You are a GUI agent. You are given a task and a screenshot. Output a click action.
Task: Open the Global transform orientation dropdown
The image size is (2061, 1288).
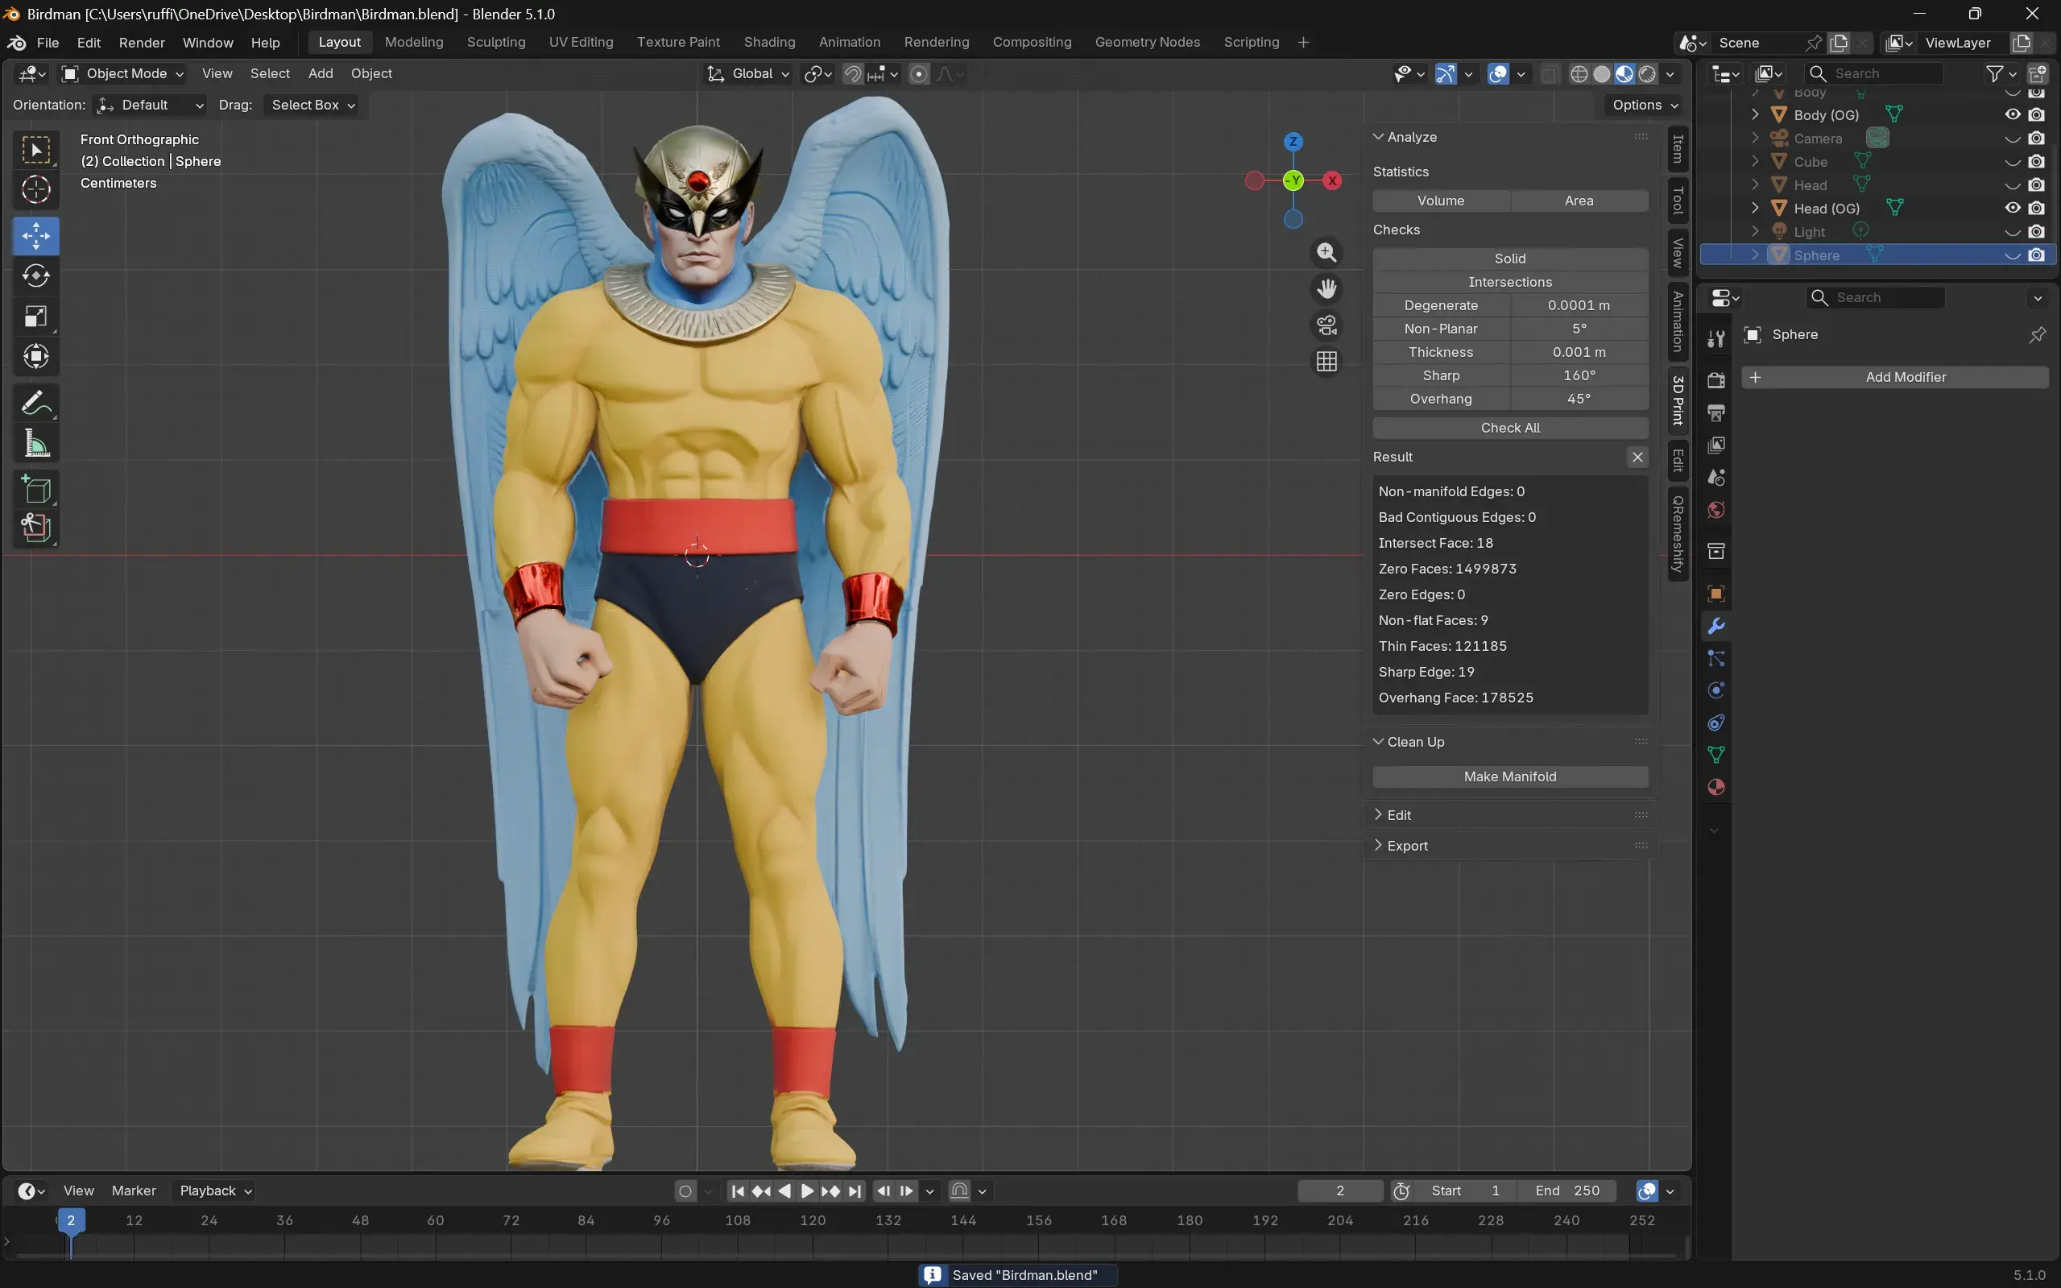(x=747, y=74)
